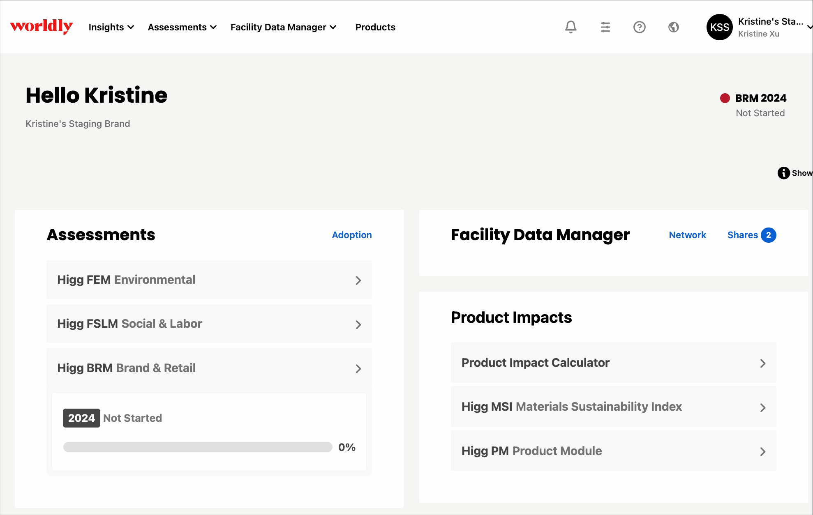Expand Facility Data Manager navbar menu
The height and width of the screenshot is (515, 813).
pyautogui.click(x=283, y=27)
